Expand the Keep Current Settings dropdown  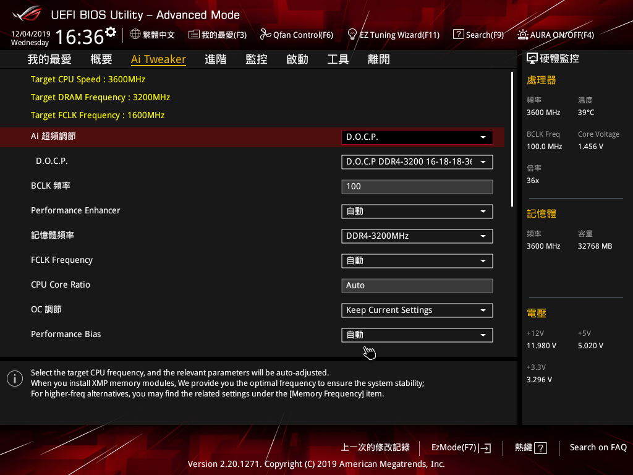(417, 310)
